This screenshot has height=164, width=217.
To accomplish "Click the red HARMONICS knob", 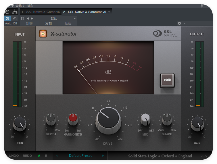I will pos(73,119).
